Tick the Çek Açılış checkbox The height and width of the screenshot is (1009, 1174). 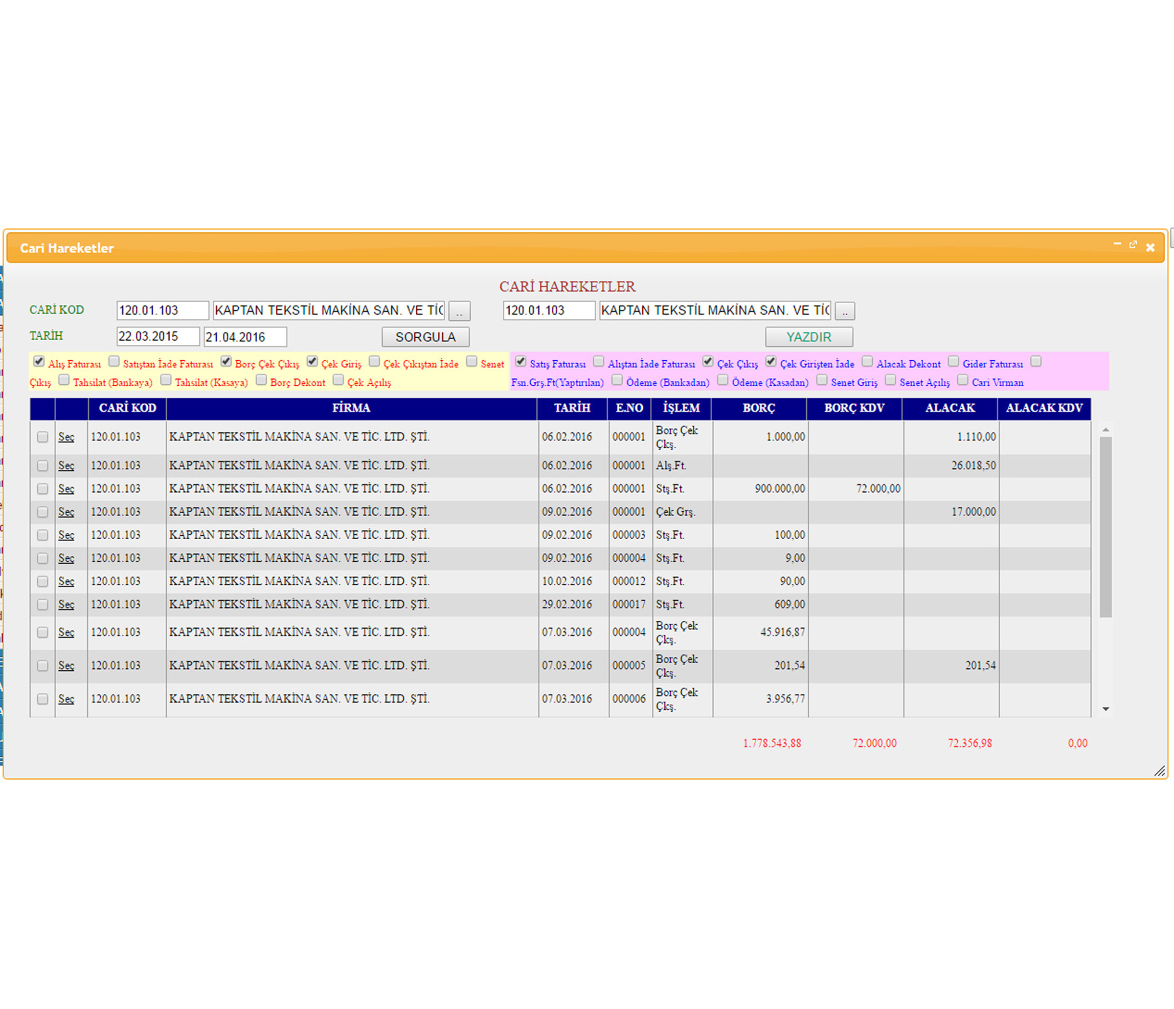tap(339, 379)
